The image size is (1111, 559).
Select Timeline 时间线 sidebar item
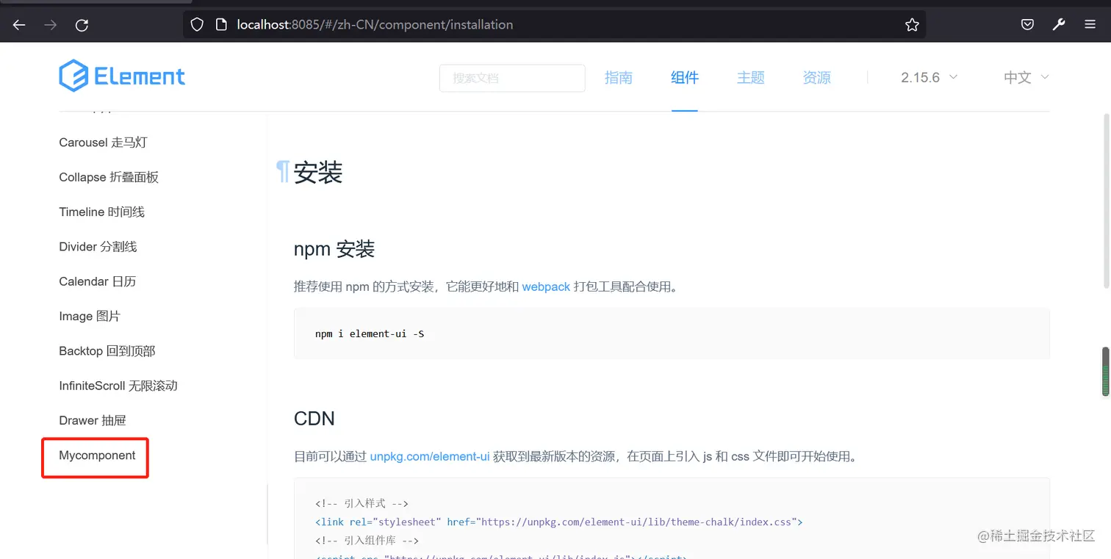click(102, 212)
